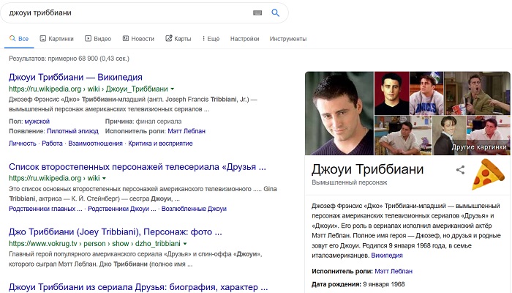This screenshot has height=293, width=512.
Task: Open the Джо Триббиани (Joey Tribbiani) result
Action: (116, 232)
